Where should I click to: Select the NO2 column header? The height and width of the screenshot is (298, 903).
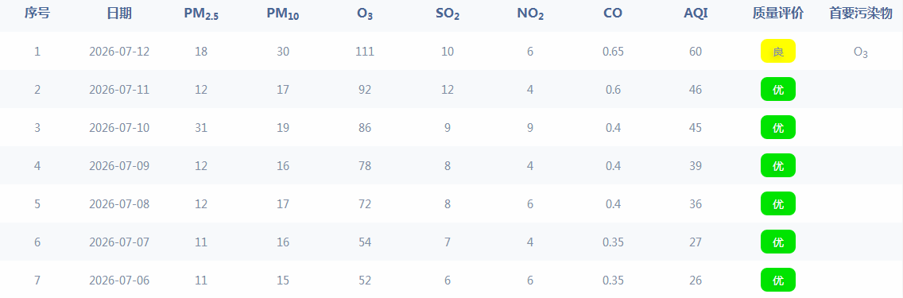tap(530, 14)
